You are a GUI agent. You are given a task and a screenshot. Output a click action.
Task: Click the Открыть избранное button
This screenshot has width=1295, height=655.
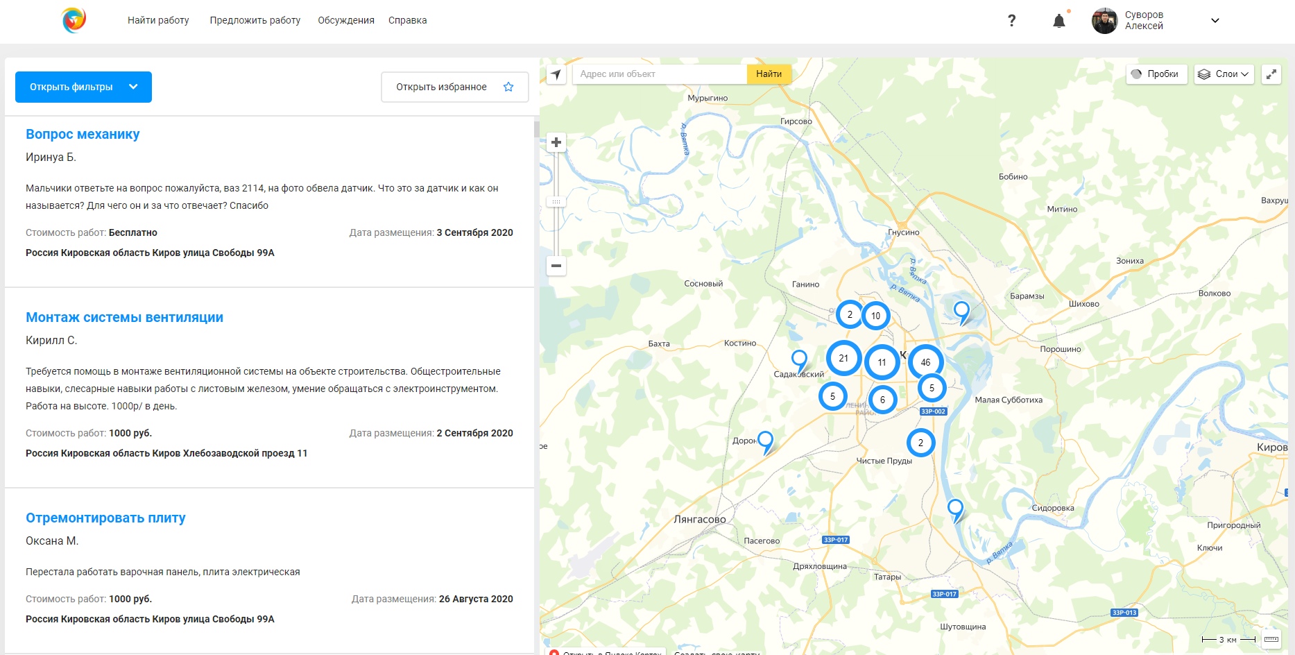[454, 87]
